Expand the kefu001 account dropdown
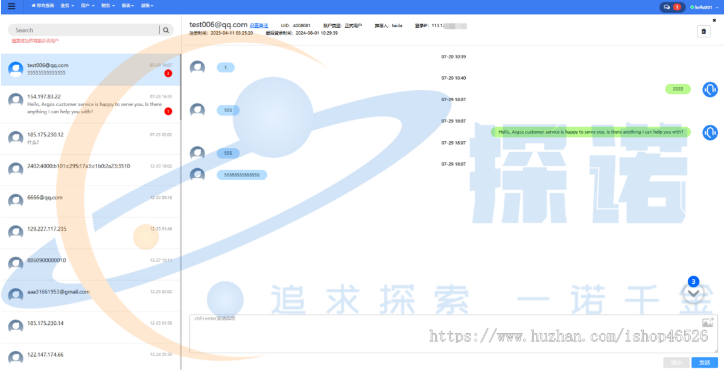This screenshot has width=724, height=370. pos(704,7)
